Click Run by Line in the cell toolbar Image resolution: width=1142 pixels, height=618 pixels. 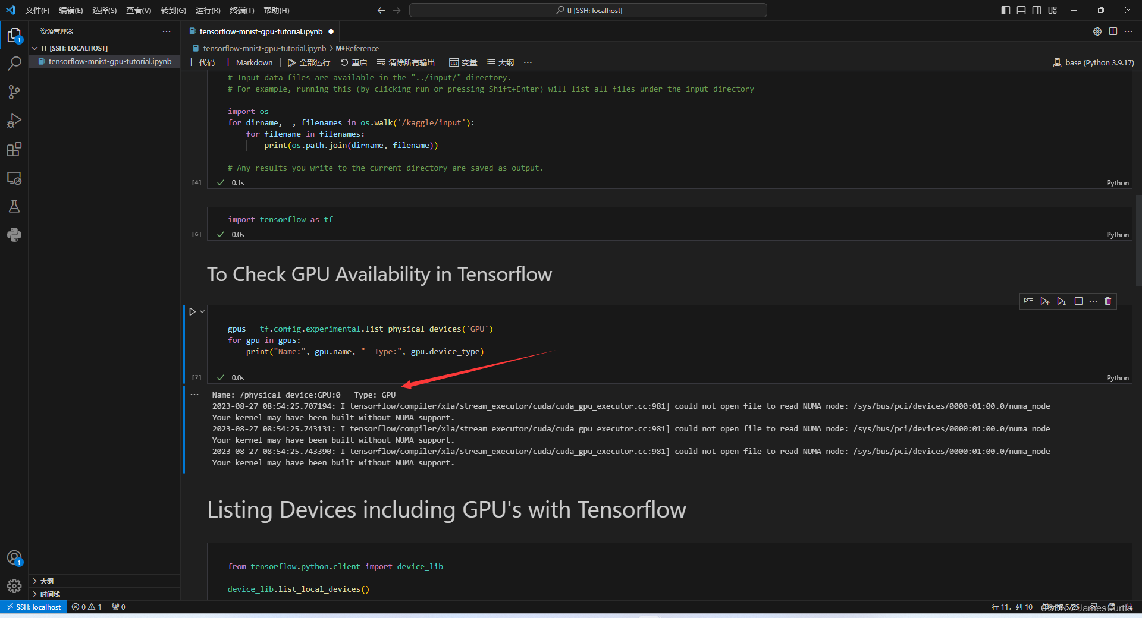pyautogui.click(x=1028, y=301)
